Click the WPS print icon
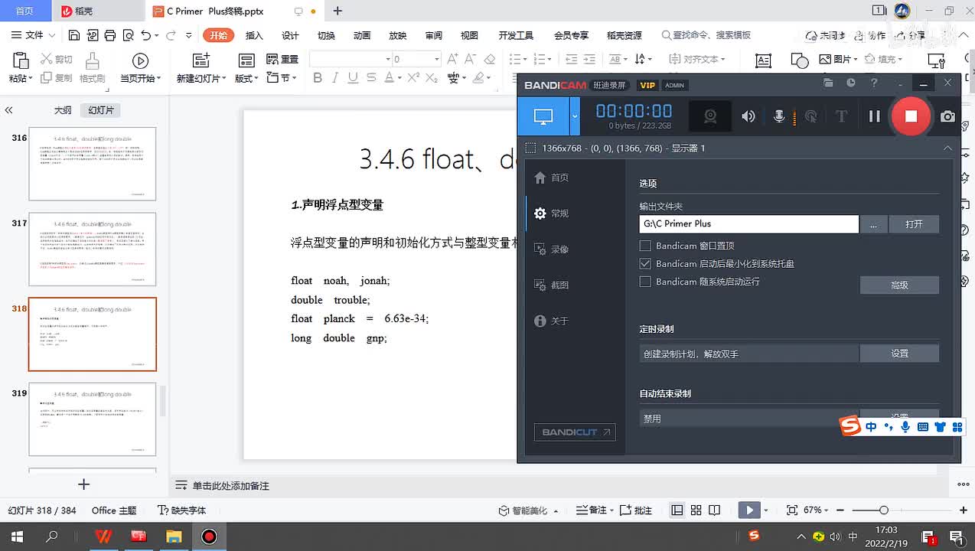The width and height of the screenshot is (975, 551). click(x=110, y=35)
